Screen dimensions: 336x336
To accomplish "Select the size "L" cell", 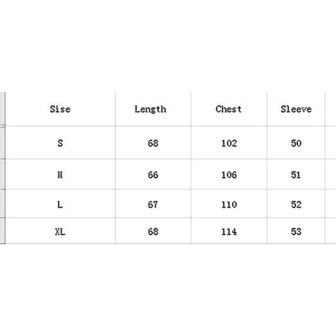I will [60, 205].
